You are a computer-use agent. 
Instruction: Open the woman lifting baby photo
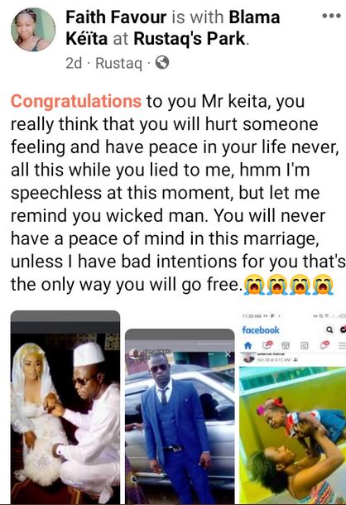[x=292, y=435]
